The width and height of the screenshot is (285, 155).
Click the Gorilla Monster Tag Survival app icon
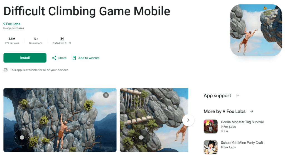click(x=210, y=126)
